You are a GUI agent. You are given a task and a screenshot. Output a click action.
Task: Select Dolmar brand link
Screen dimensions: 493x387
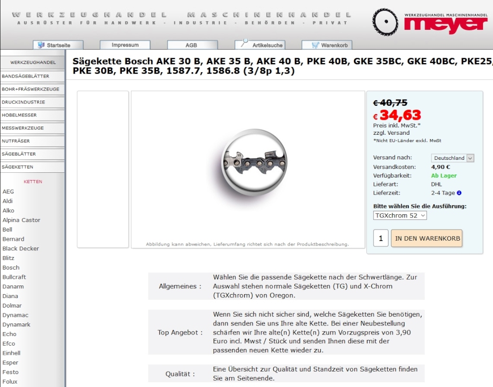pos(12,306)
